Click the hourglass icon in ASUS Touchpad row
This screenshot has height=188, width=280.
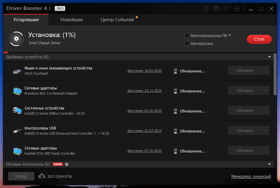coord(175,71)
